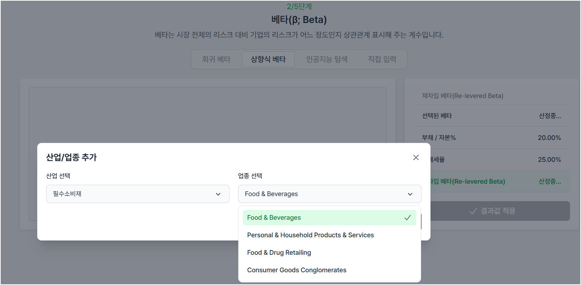
Task: Click the chevron arrow in 산업 선택 field
Action: coord(218,194)
